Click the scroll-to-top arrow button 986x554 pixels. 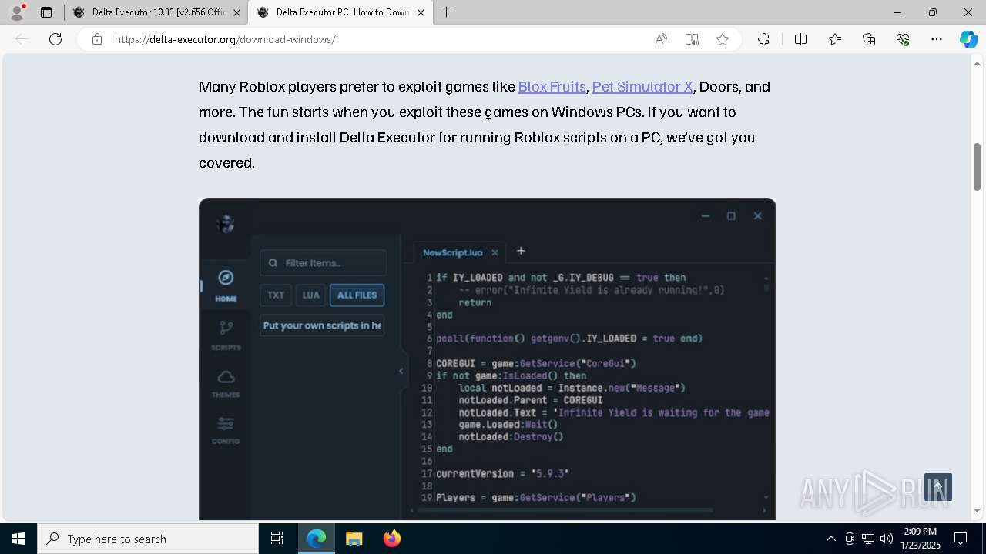click(938, 487)
